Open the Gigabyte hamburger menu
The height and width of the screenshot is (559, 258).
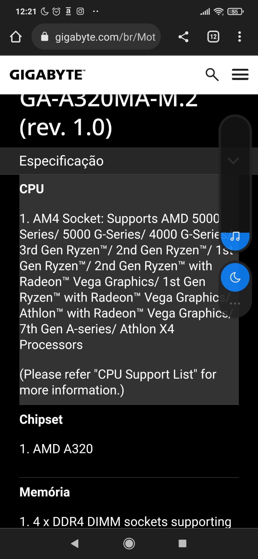[x=240, y=75]
